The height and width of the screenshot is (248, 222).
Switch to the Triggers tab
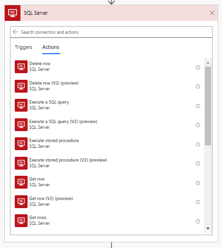click(x=23, y=47)
